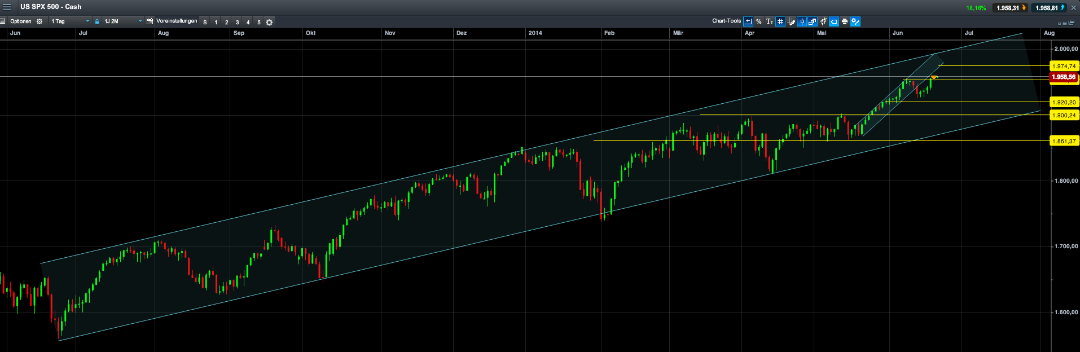Click the gear icon next to Optionen

(39, 21)
